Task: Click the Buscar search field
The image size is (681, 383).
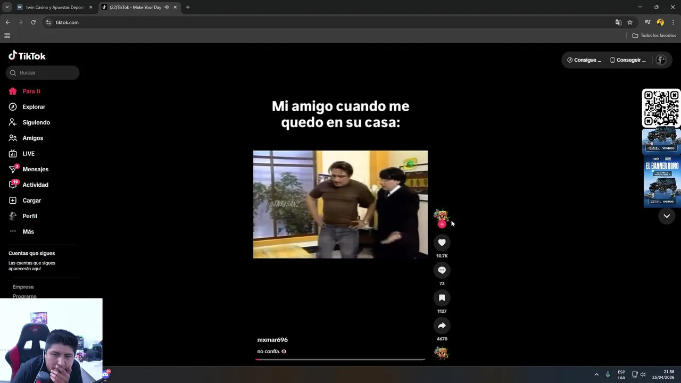Action: coord(43,72)
